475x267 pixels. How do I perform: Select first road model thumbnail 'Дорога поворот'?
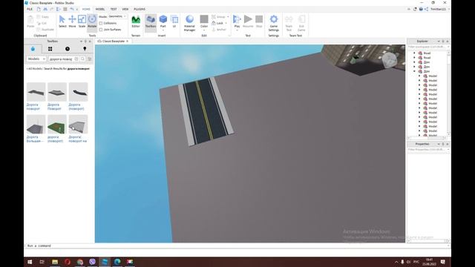click(36, 92)
